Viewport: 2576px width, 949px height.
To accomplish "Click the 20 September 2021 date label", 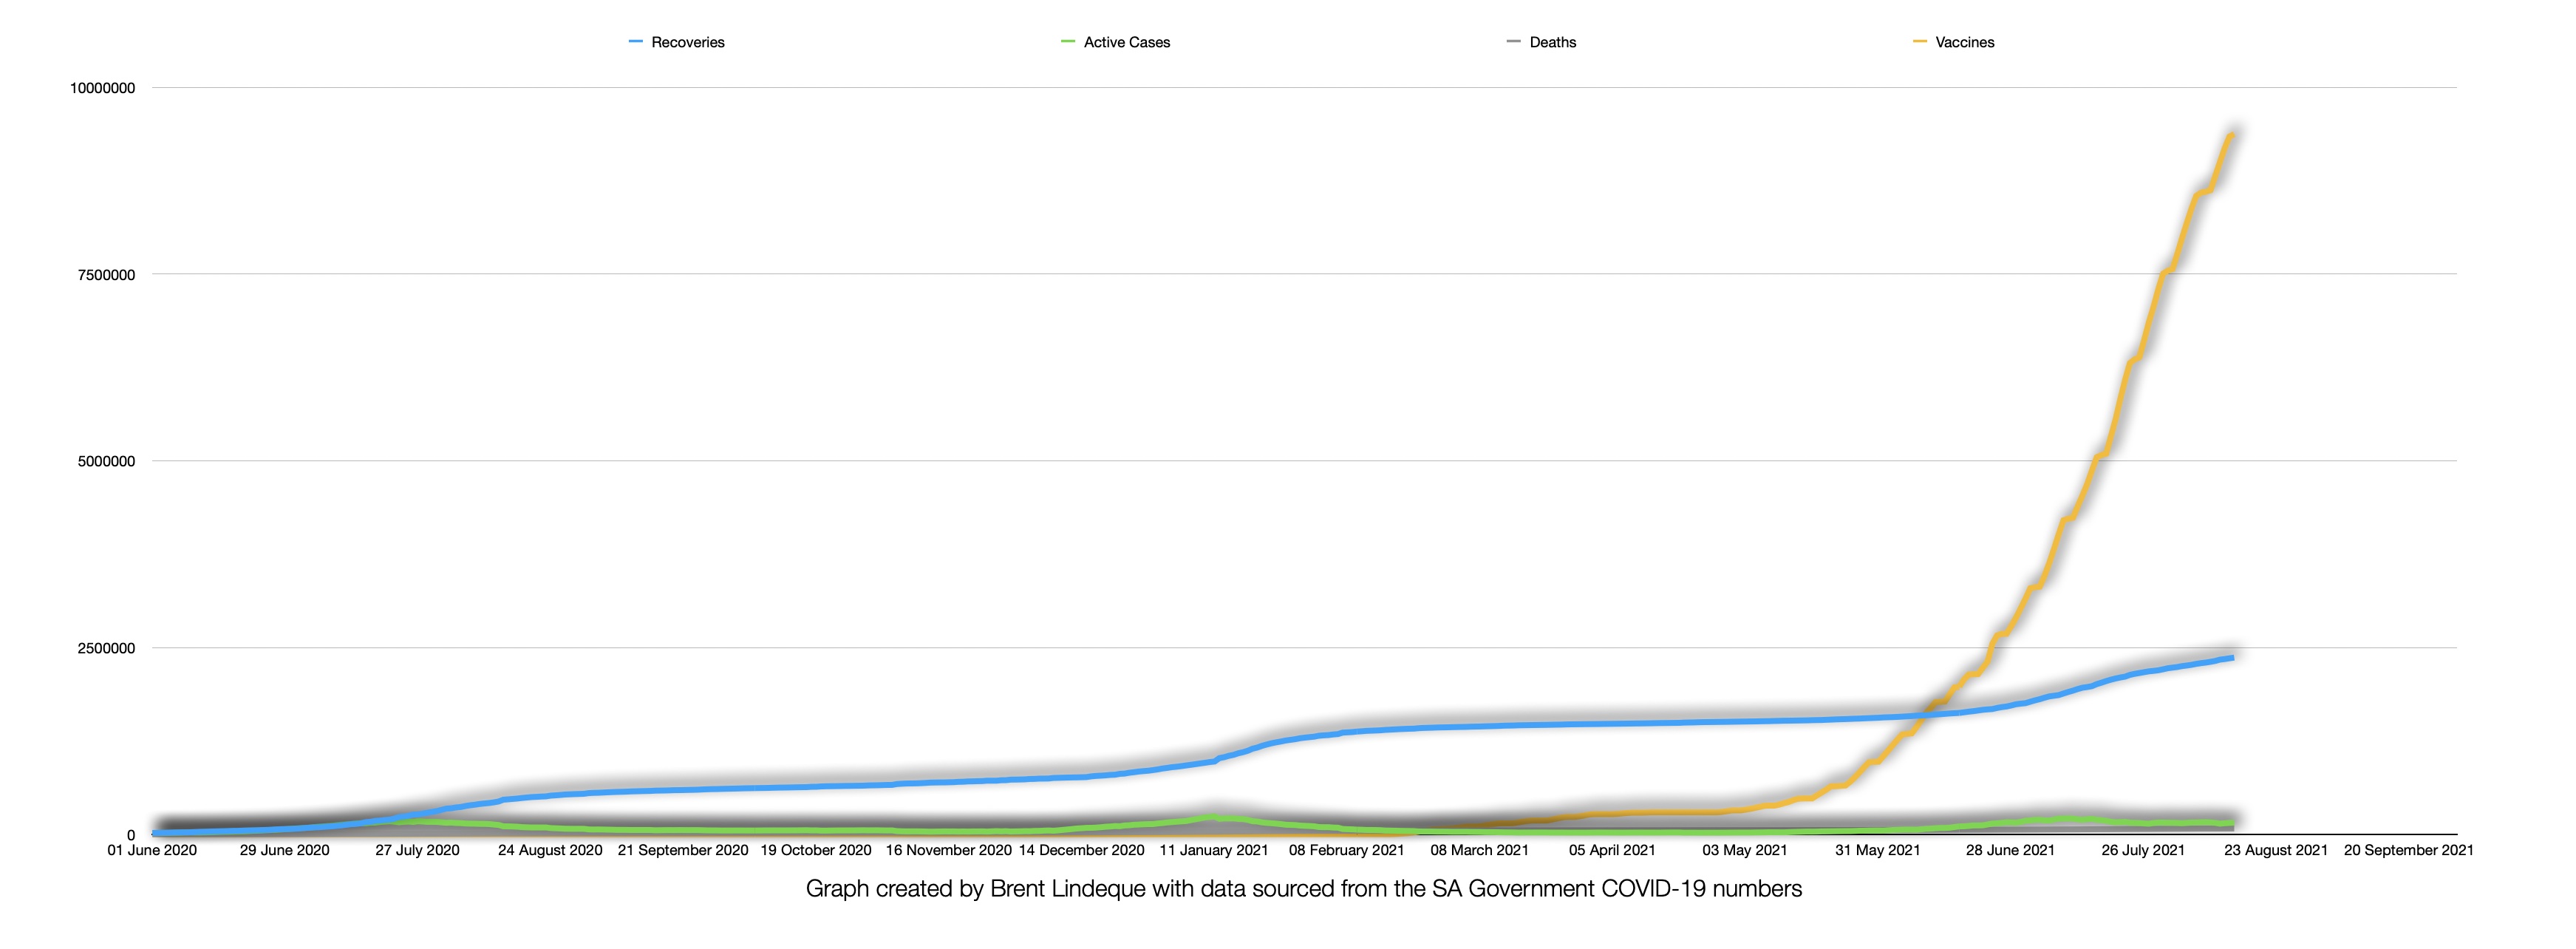I will (2408, 850).
